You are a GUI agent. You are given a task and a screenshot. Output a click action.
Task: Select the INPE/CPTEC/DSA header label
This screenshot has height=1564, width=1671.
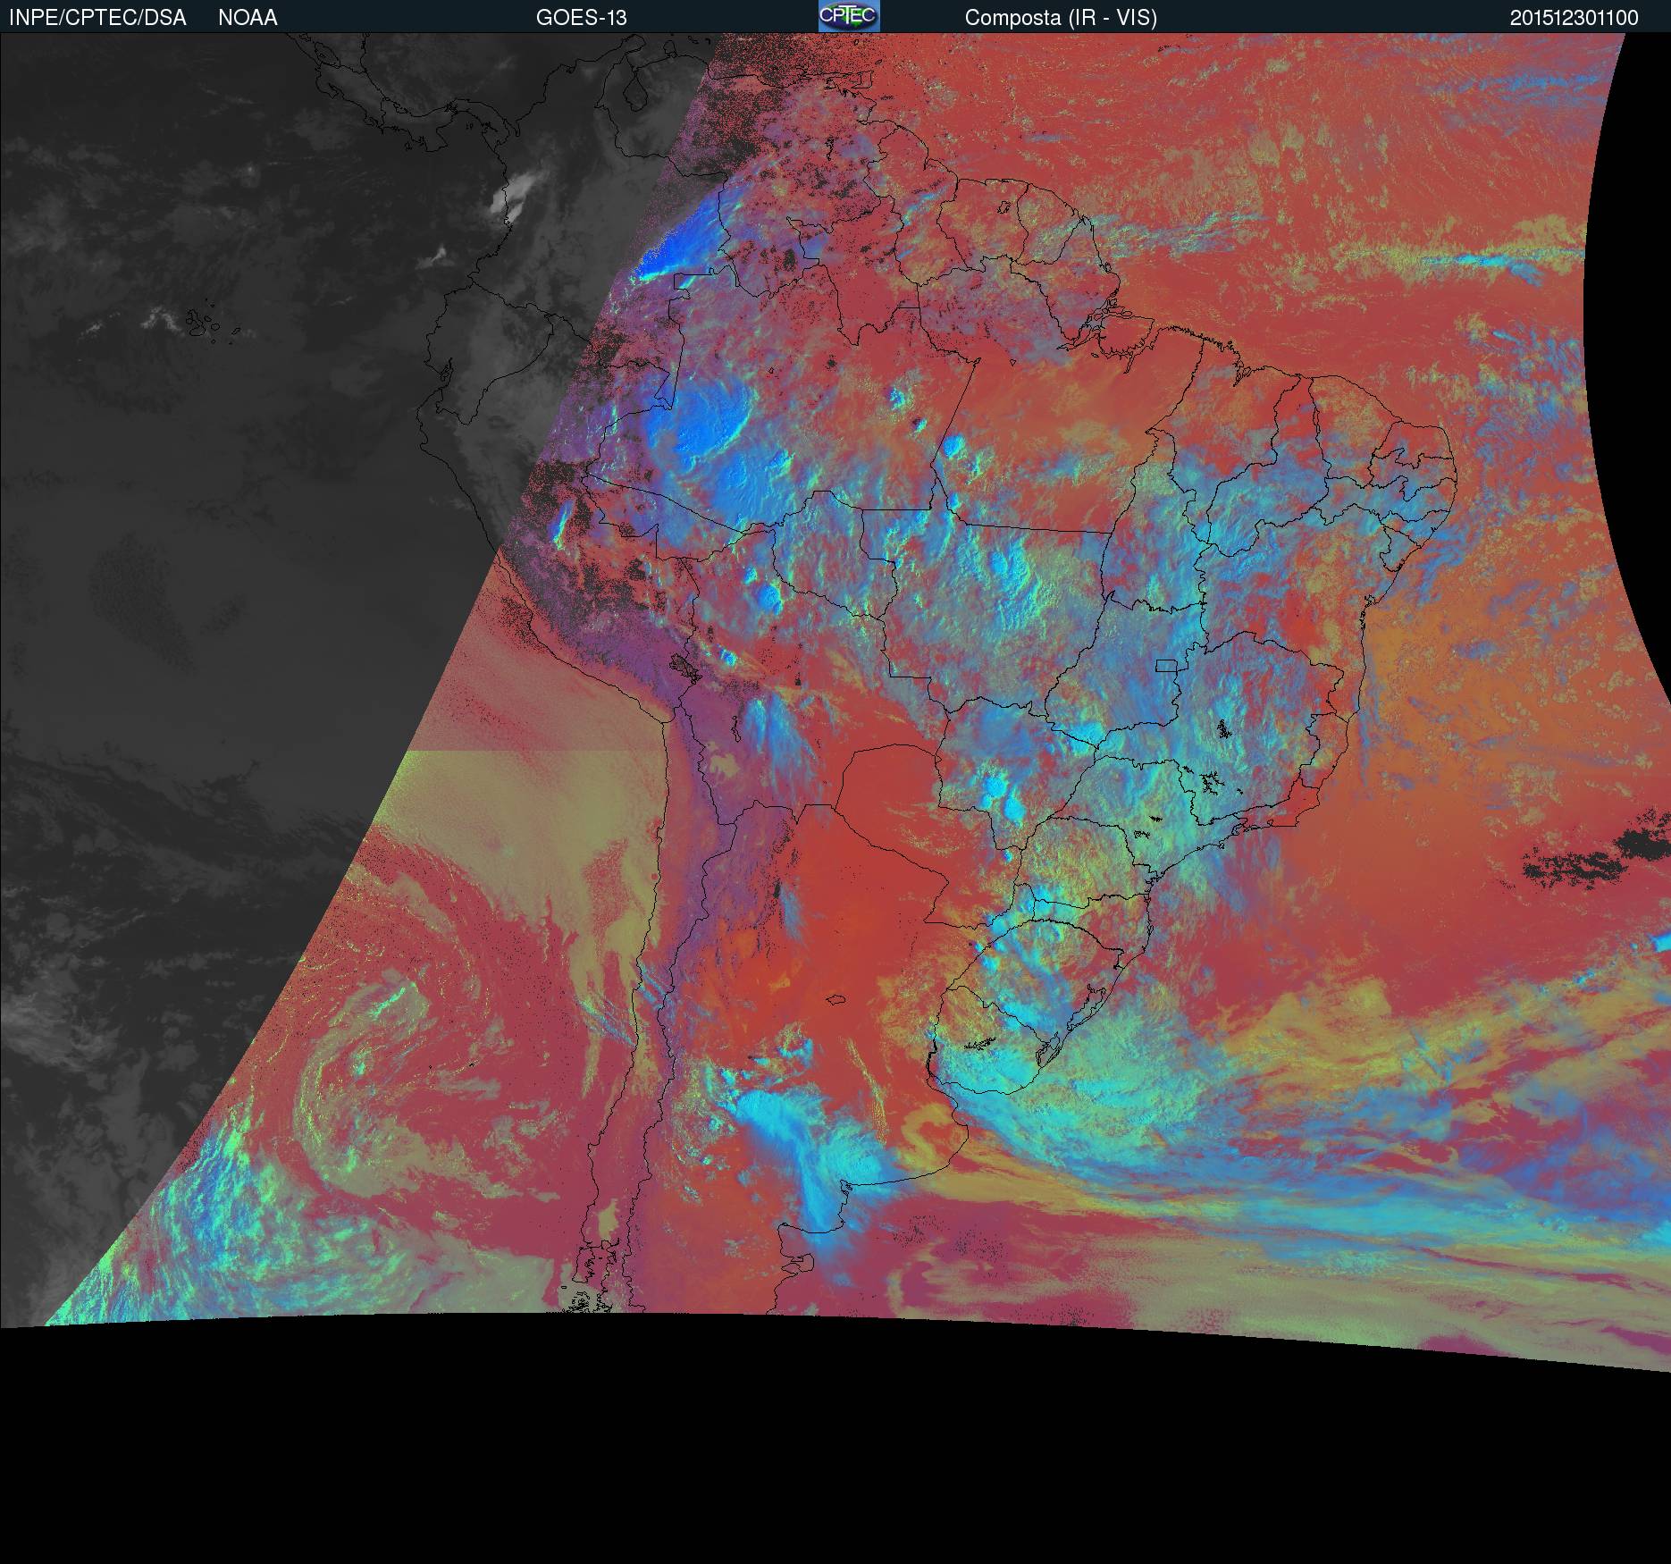(97, 18)
